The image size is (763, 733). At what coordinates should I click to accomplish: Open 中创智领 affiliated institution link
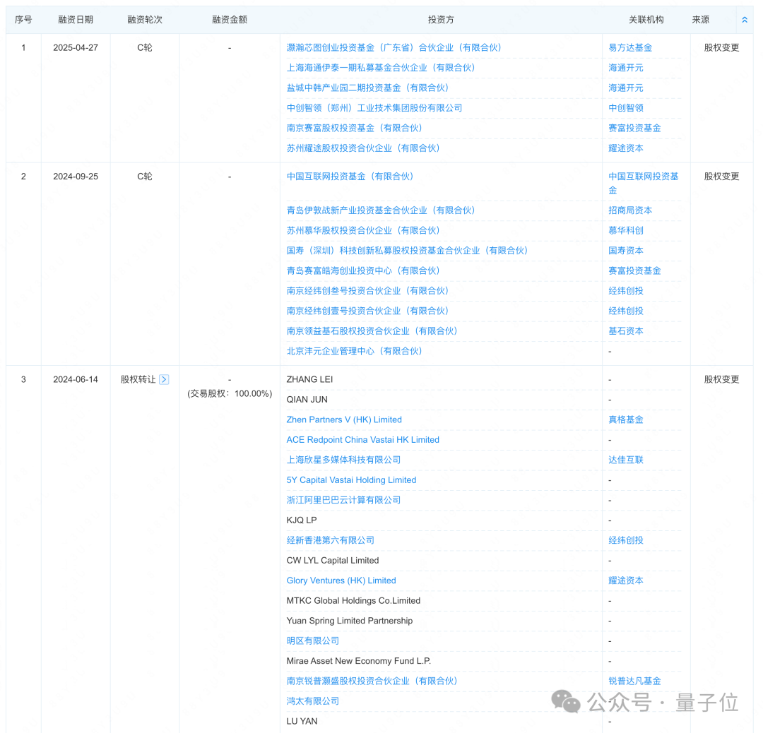[x=626, y=108]
